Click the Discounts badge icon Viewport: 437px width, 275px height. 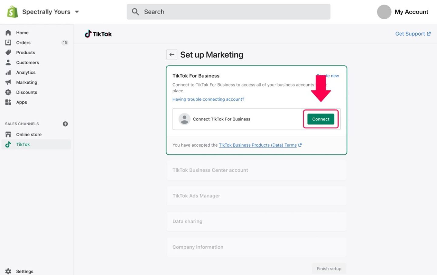coord(8,92)
